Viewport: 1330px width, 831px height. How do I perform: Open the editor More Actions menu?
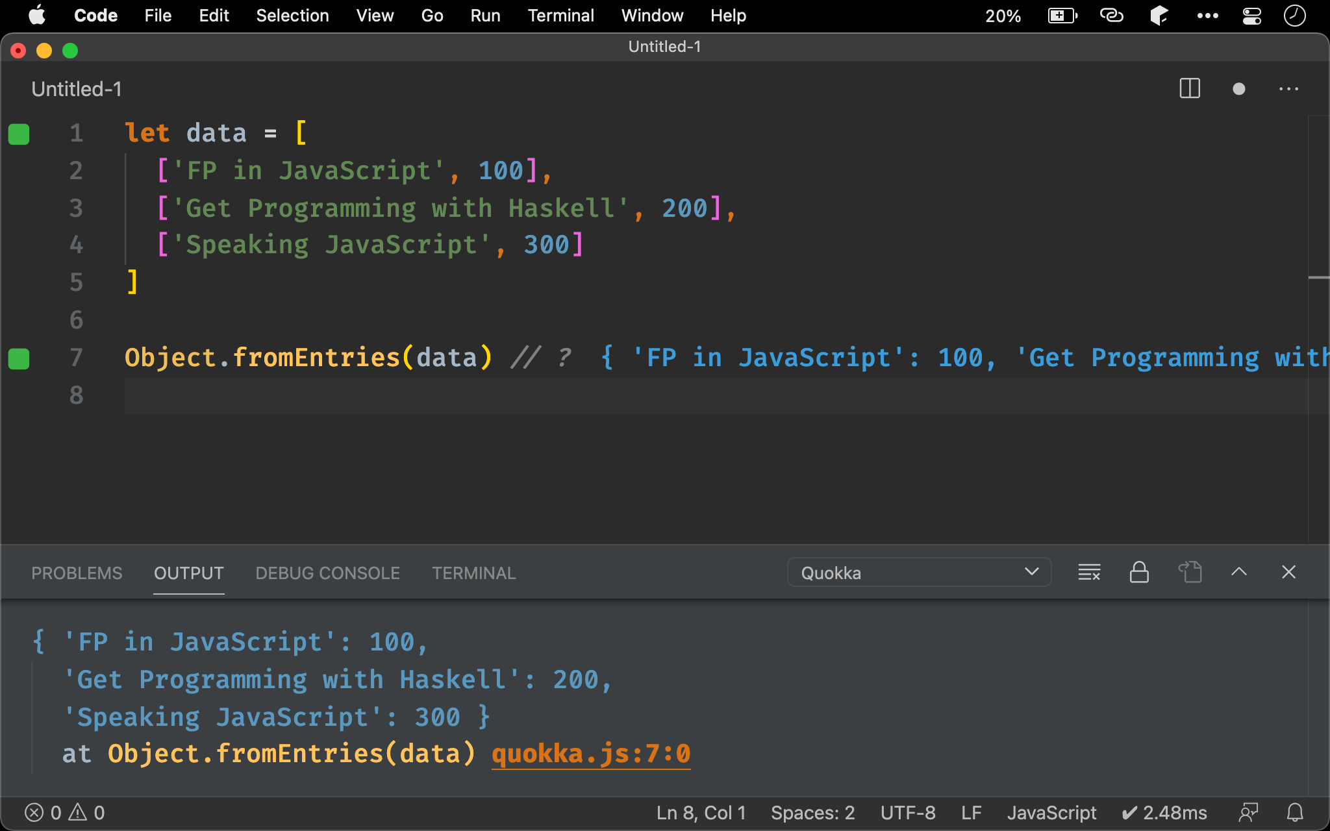(x=1288, y=89)
